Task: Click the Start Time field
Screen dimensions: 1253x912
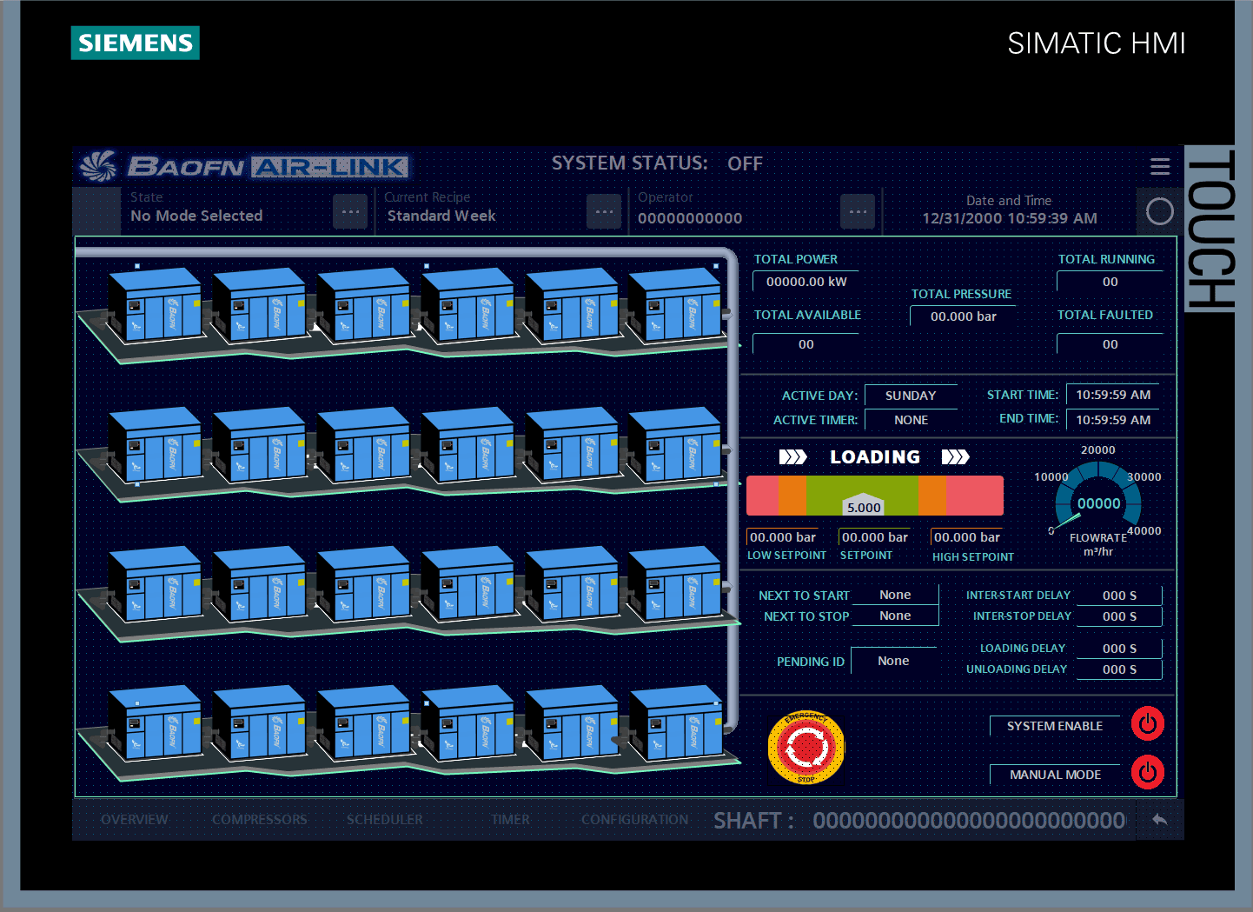Action: click(x=1113, y=395)
